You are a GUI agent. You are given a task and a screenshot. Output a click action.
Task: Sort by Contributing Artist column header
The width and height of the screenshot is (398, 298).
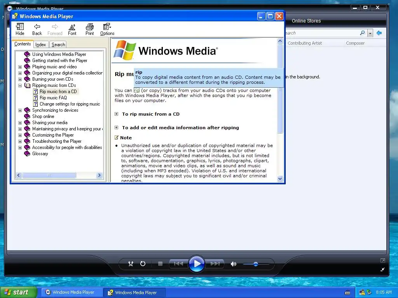pyautogui.click(x=305, y=43)
